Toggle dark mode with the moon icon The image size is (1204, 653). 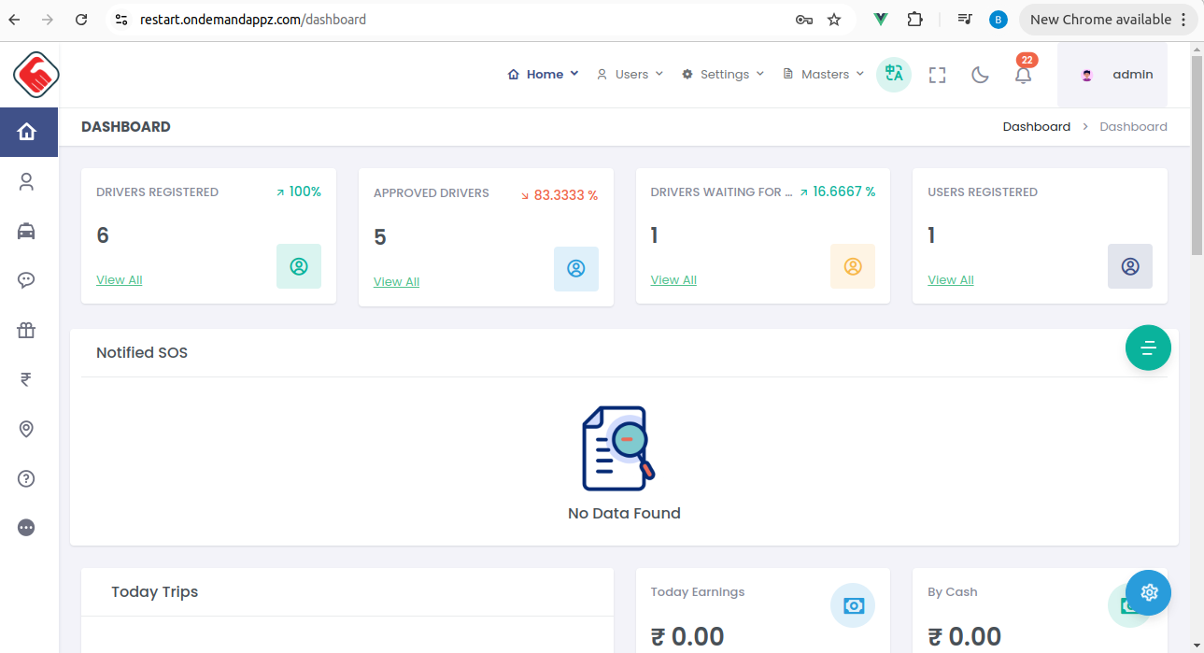click(980, 74)
